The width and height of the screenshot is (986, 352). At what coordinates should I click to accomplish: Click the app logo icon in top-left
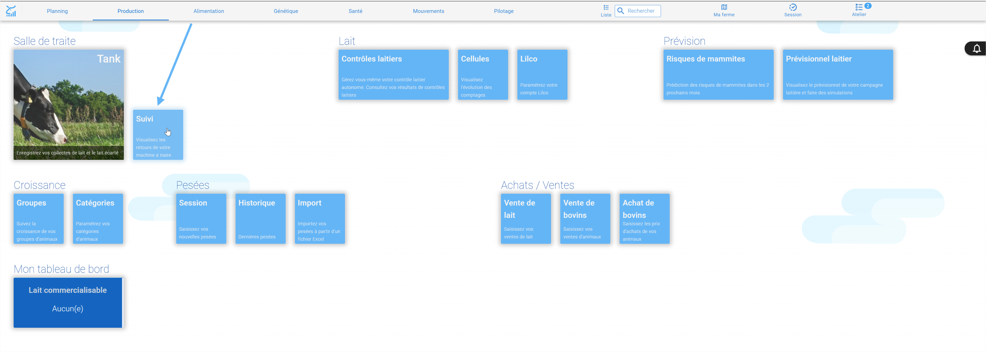tap(11, 11)
